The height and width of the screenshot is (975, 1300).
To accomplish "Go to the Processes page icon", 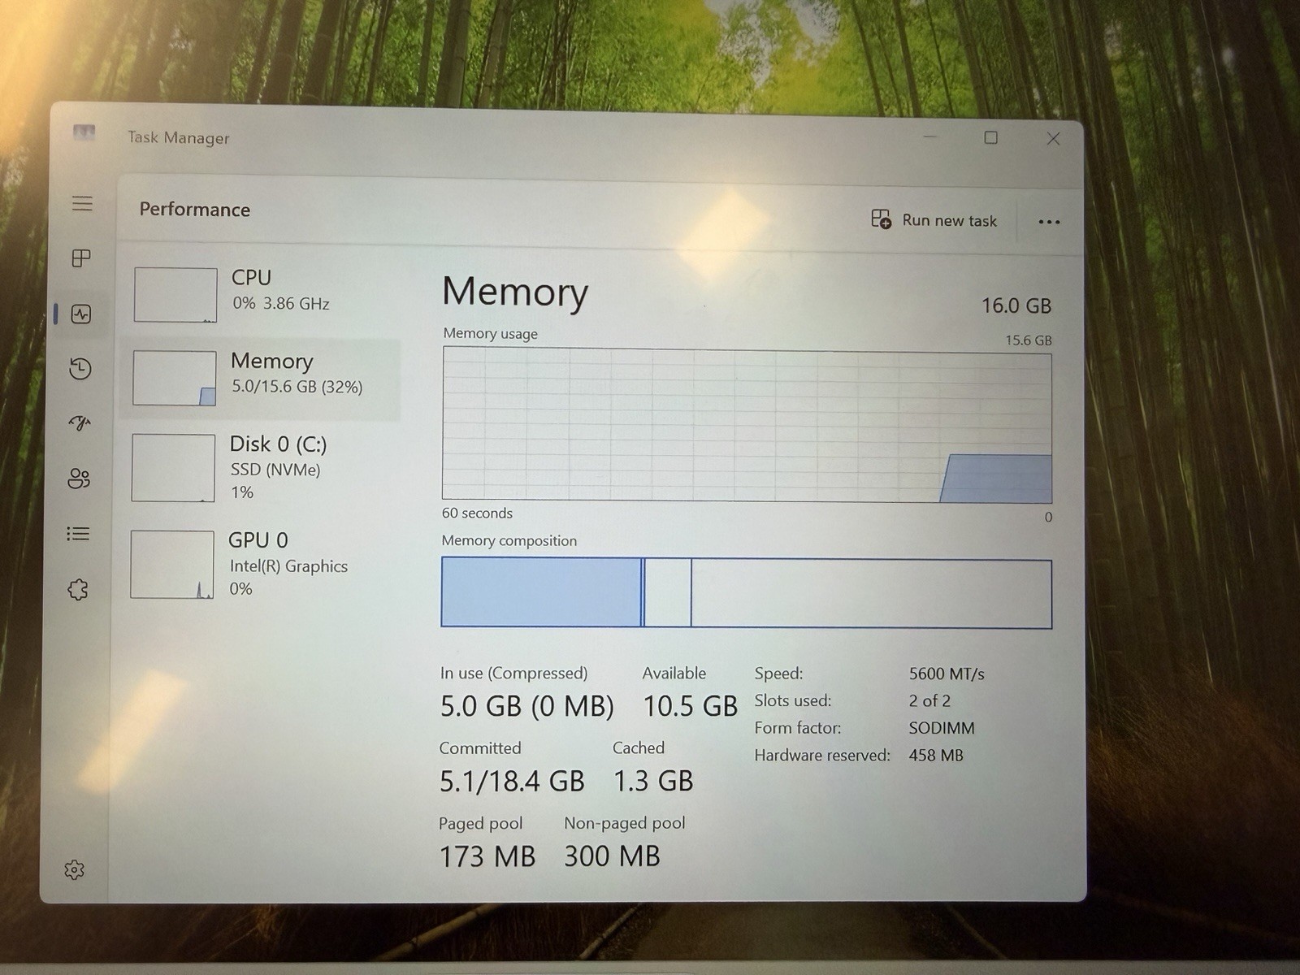I will point(81,258).
